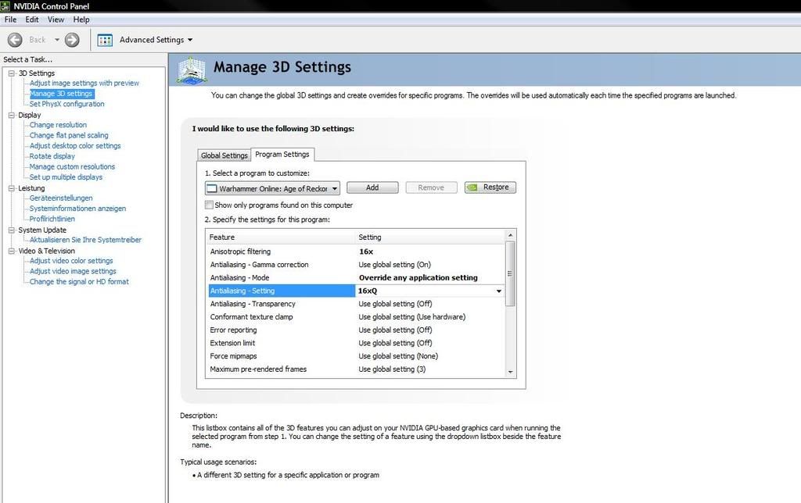Open the Edit menu
This screenshot has width=801, height=503.
(x=31, y=20)
